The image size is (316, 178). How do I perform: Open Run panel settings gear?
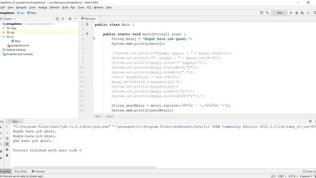310,121
